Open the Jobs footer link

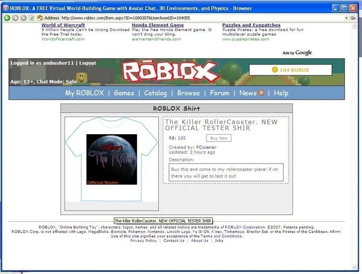click(x=219, y=241)
